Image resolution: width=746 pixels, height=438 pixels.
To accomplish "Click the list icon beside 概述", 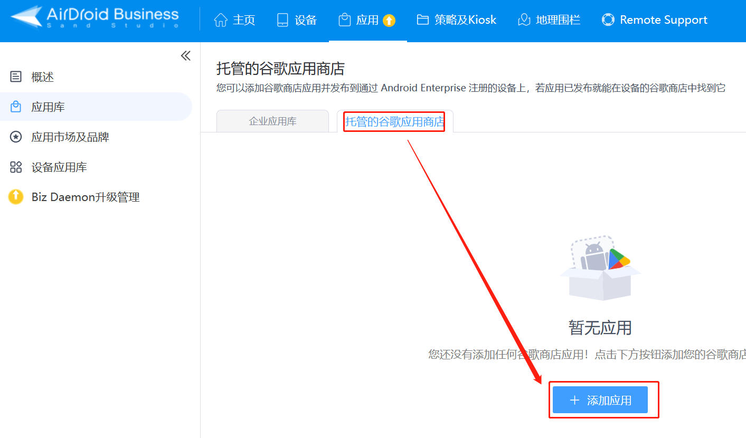I will pos(16,77).
